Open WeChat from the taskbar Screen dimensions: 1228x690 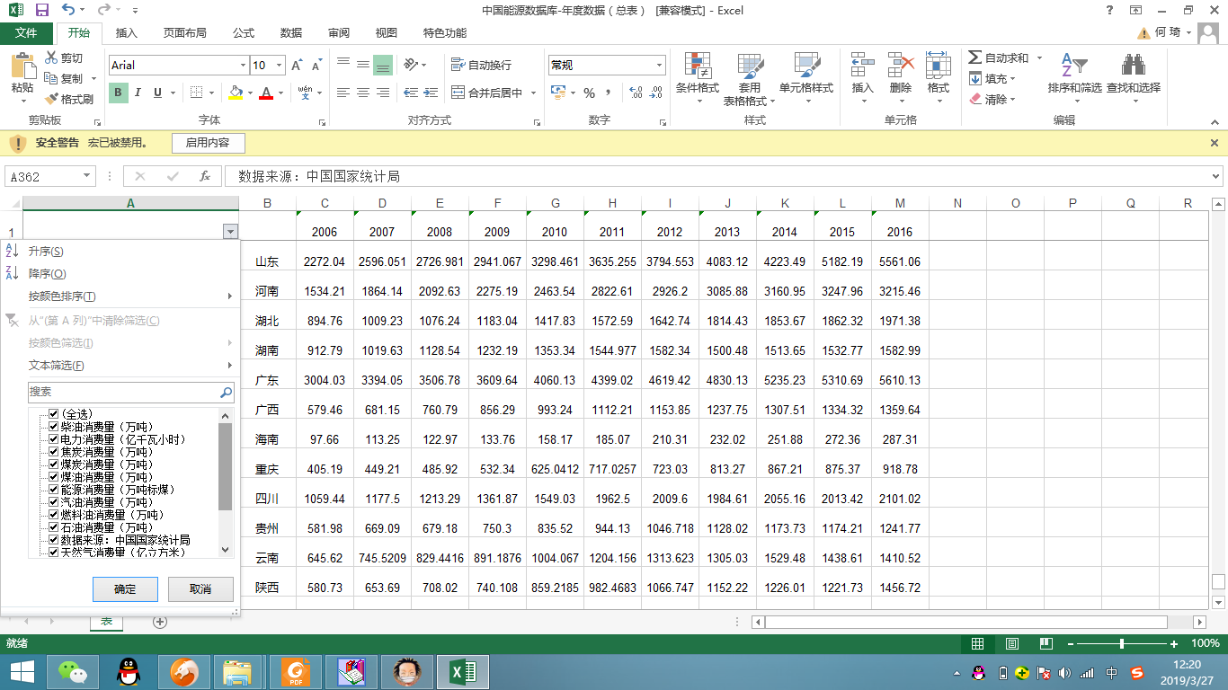point(73,671)
